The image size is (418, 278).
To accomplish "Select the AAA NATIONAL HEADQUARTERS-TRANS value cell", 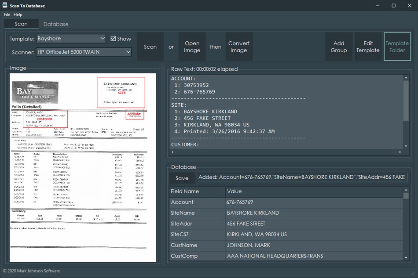I will tap(314, 256).
